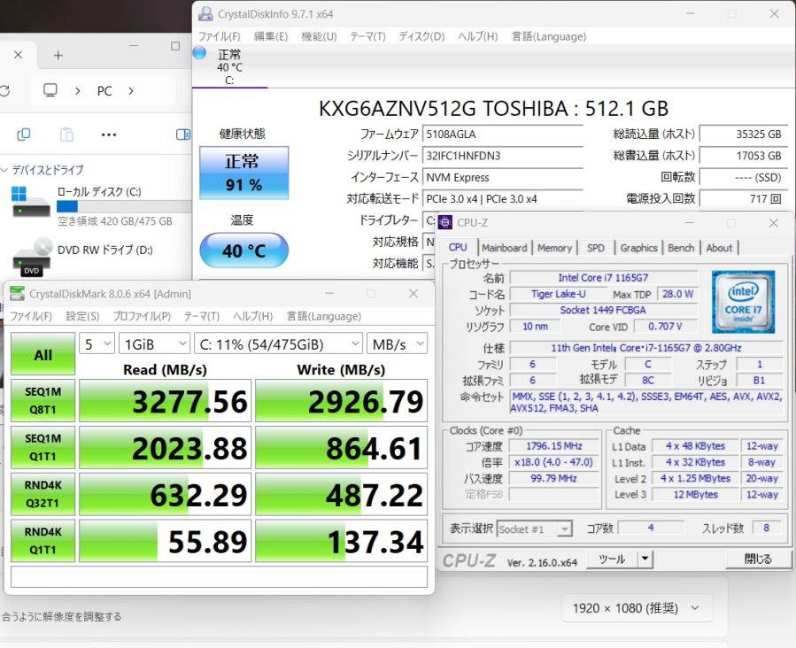Screen dimensions: 796x648
Task: Switch to the Memory tab in CPU-Z
Action: [x=554, y=248]
